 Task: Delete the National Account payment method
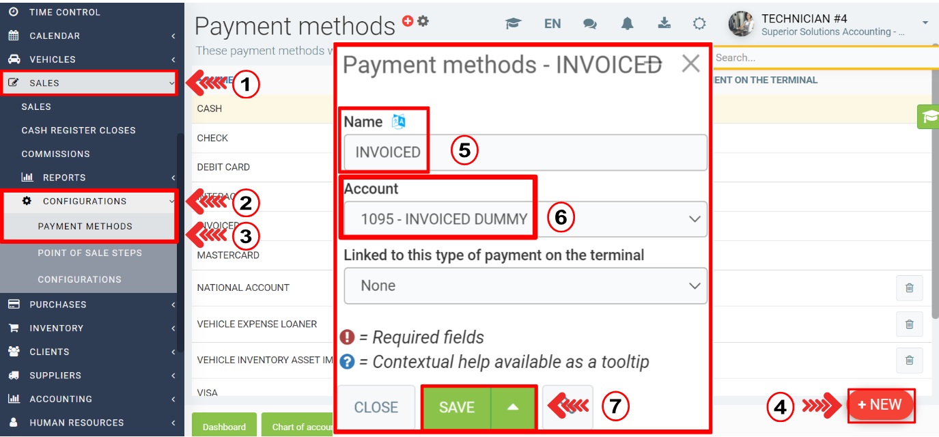pyautogui.click(x=909, y=288)
